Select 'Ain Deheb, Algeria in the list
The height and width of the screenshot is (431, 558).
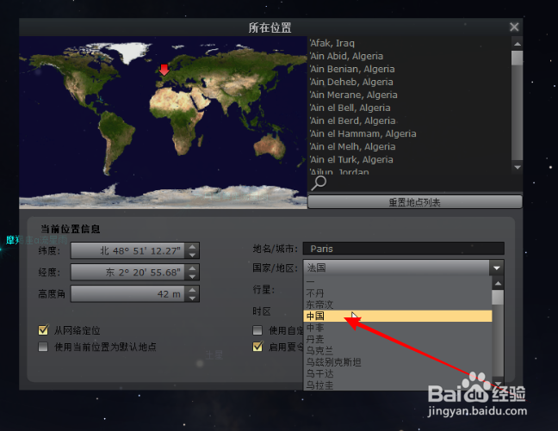409,82
